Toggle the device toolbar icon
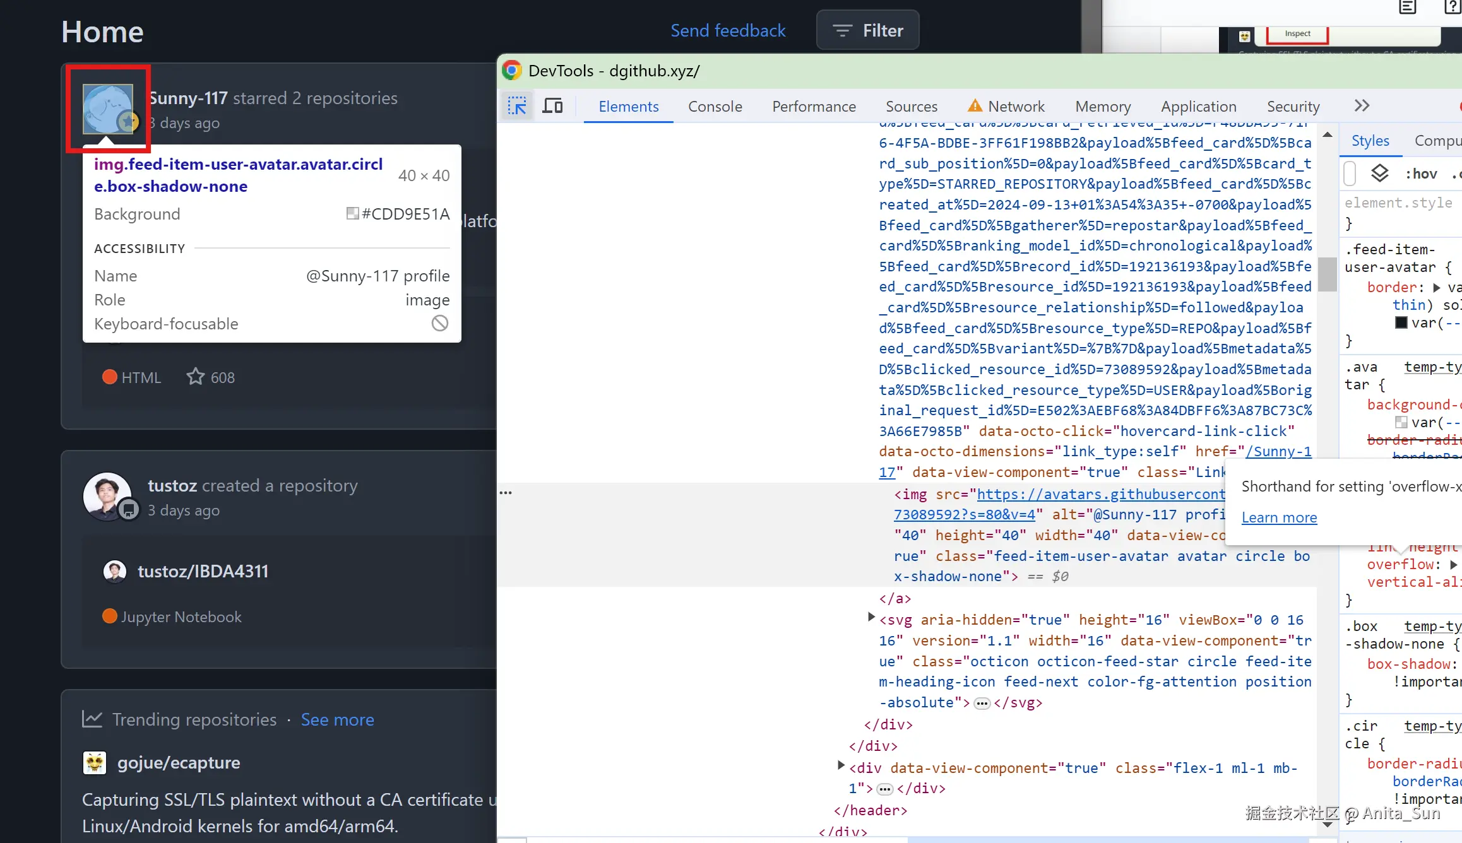Viewport: 1462px width, 843px height. point(553,106)
